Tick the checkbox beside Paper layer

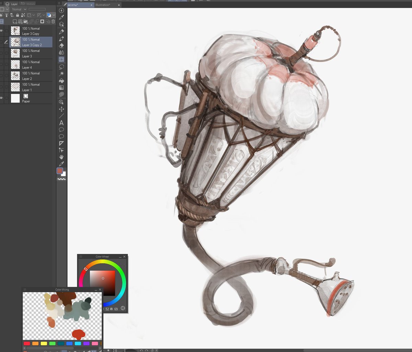point(7,98)
